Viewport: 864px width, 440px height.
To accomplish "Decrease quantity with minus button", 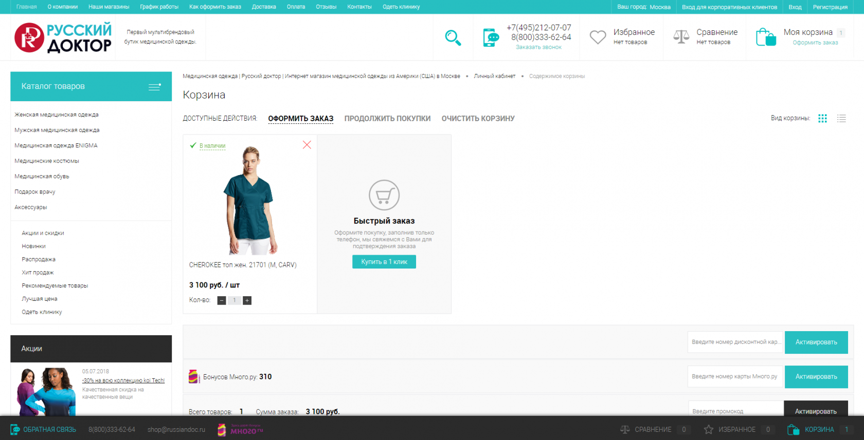I will [222, 300].
